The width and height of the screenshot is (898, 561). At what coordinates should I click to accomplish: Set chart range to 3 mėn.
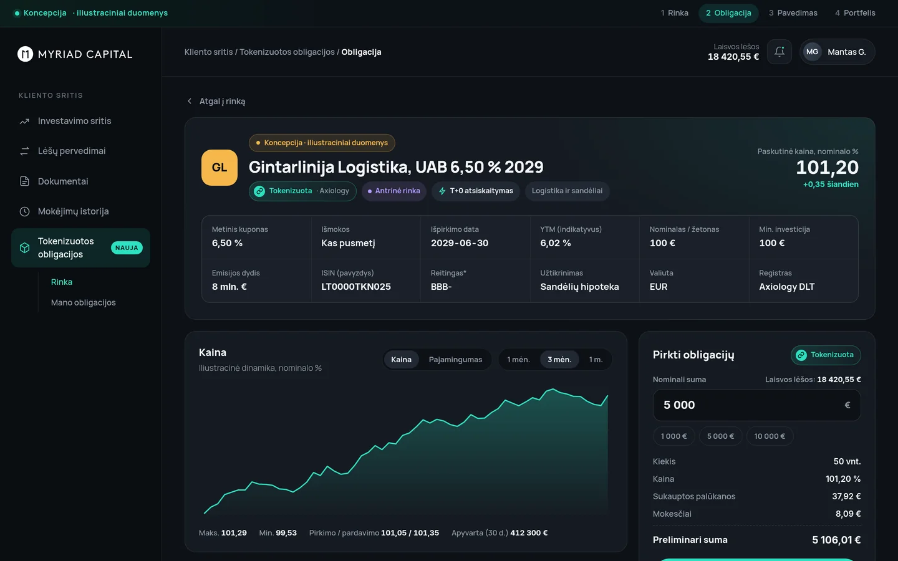pyautogui.click(x=559, y=360)
